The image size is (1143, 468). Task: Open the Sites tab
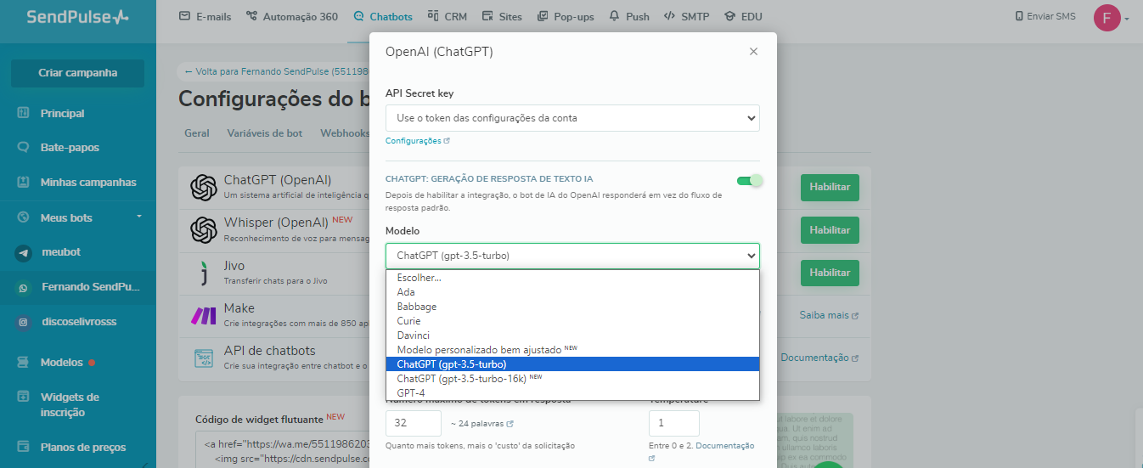[x=502, y=16]
